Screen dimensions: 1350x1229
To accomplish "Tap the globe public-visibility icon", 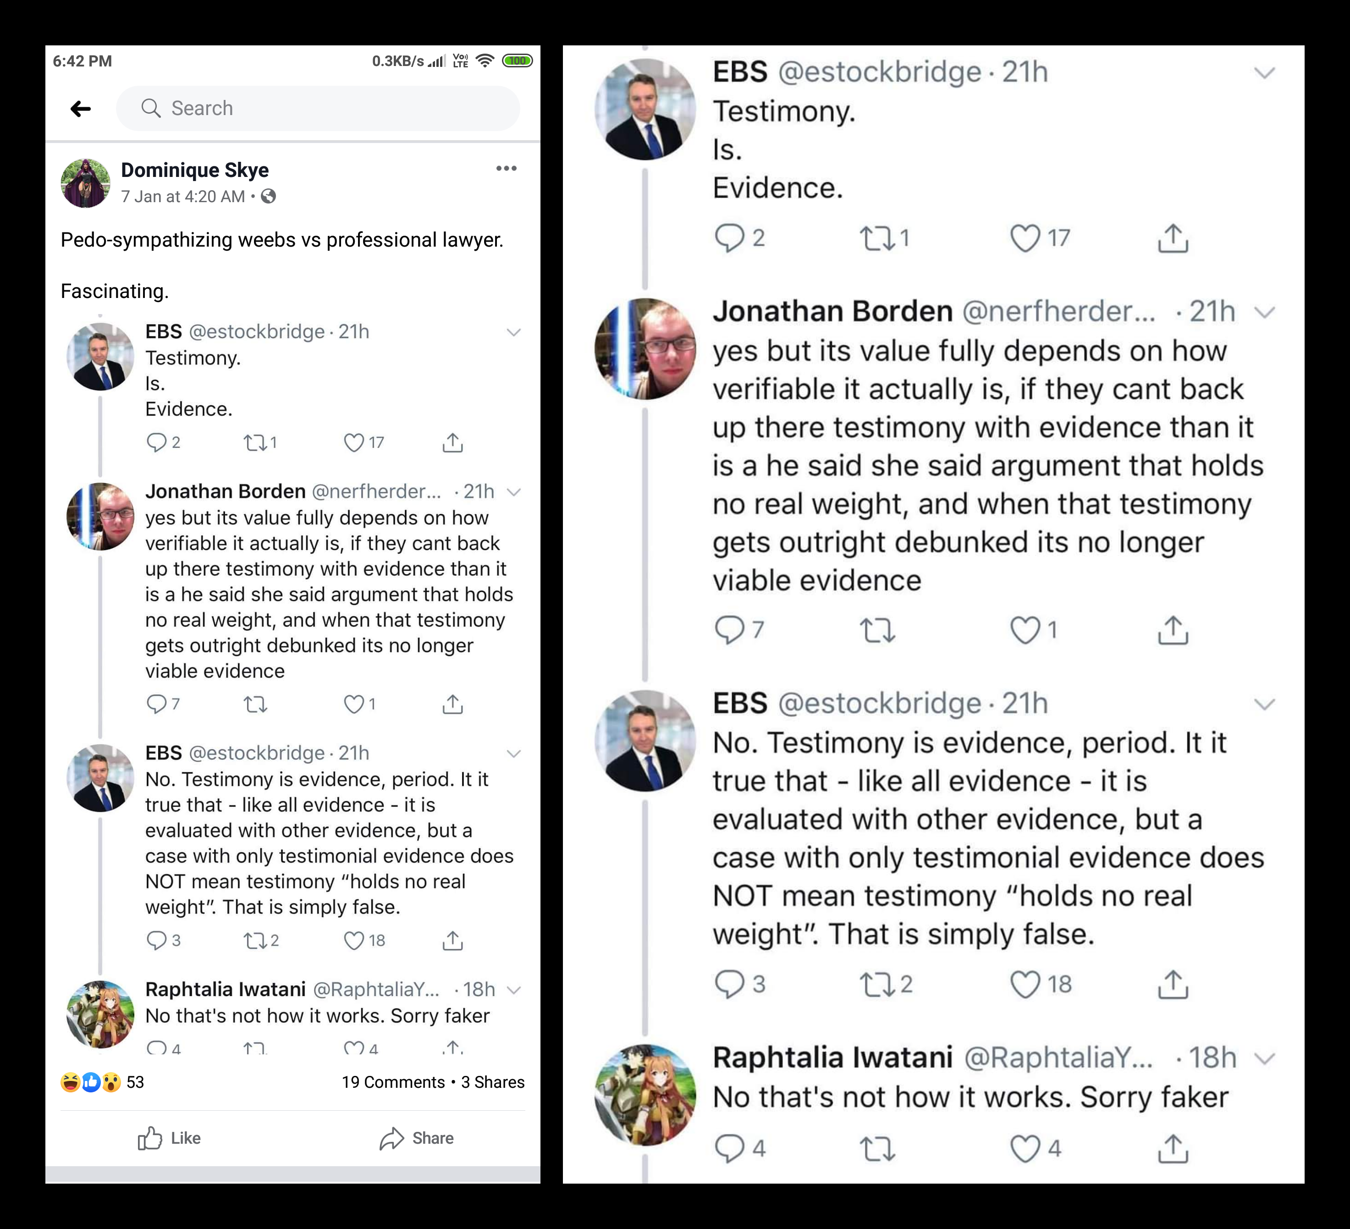I will pos(269,196).
